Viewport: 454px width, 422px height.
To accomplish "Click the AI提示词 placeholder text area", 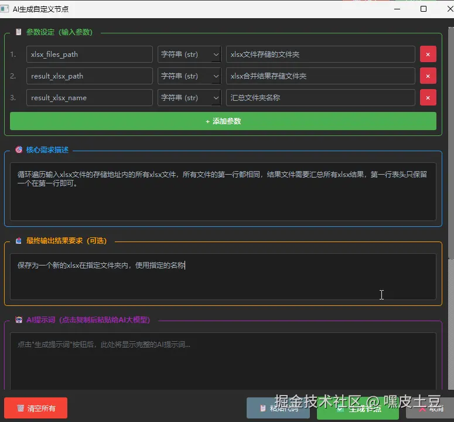I will click(x=223, y=361).
